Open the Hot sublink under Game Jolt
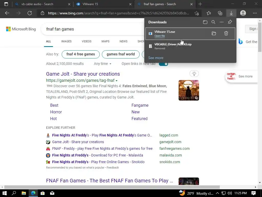This screenshot has height=197, width=262. tap(53, 119)
